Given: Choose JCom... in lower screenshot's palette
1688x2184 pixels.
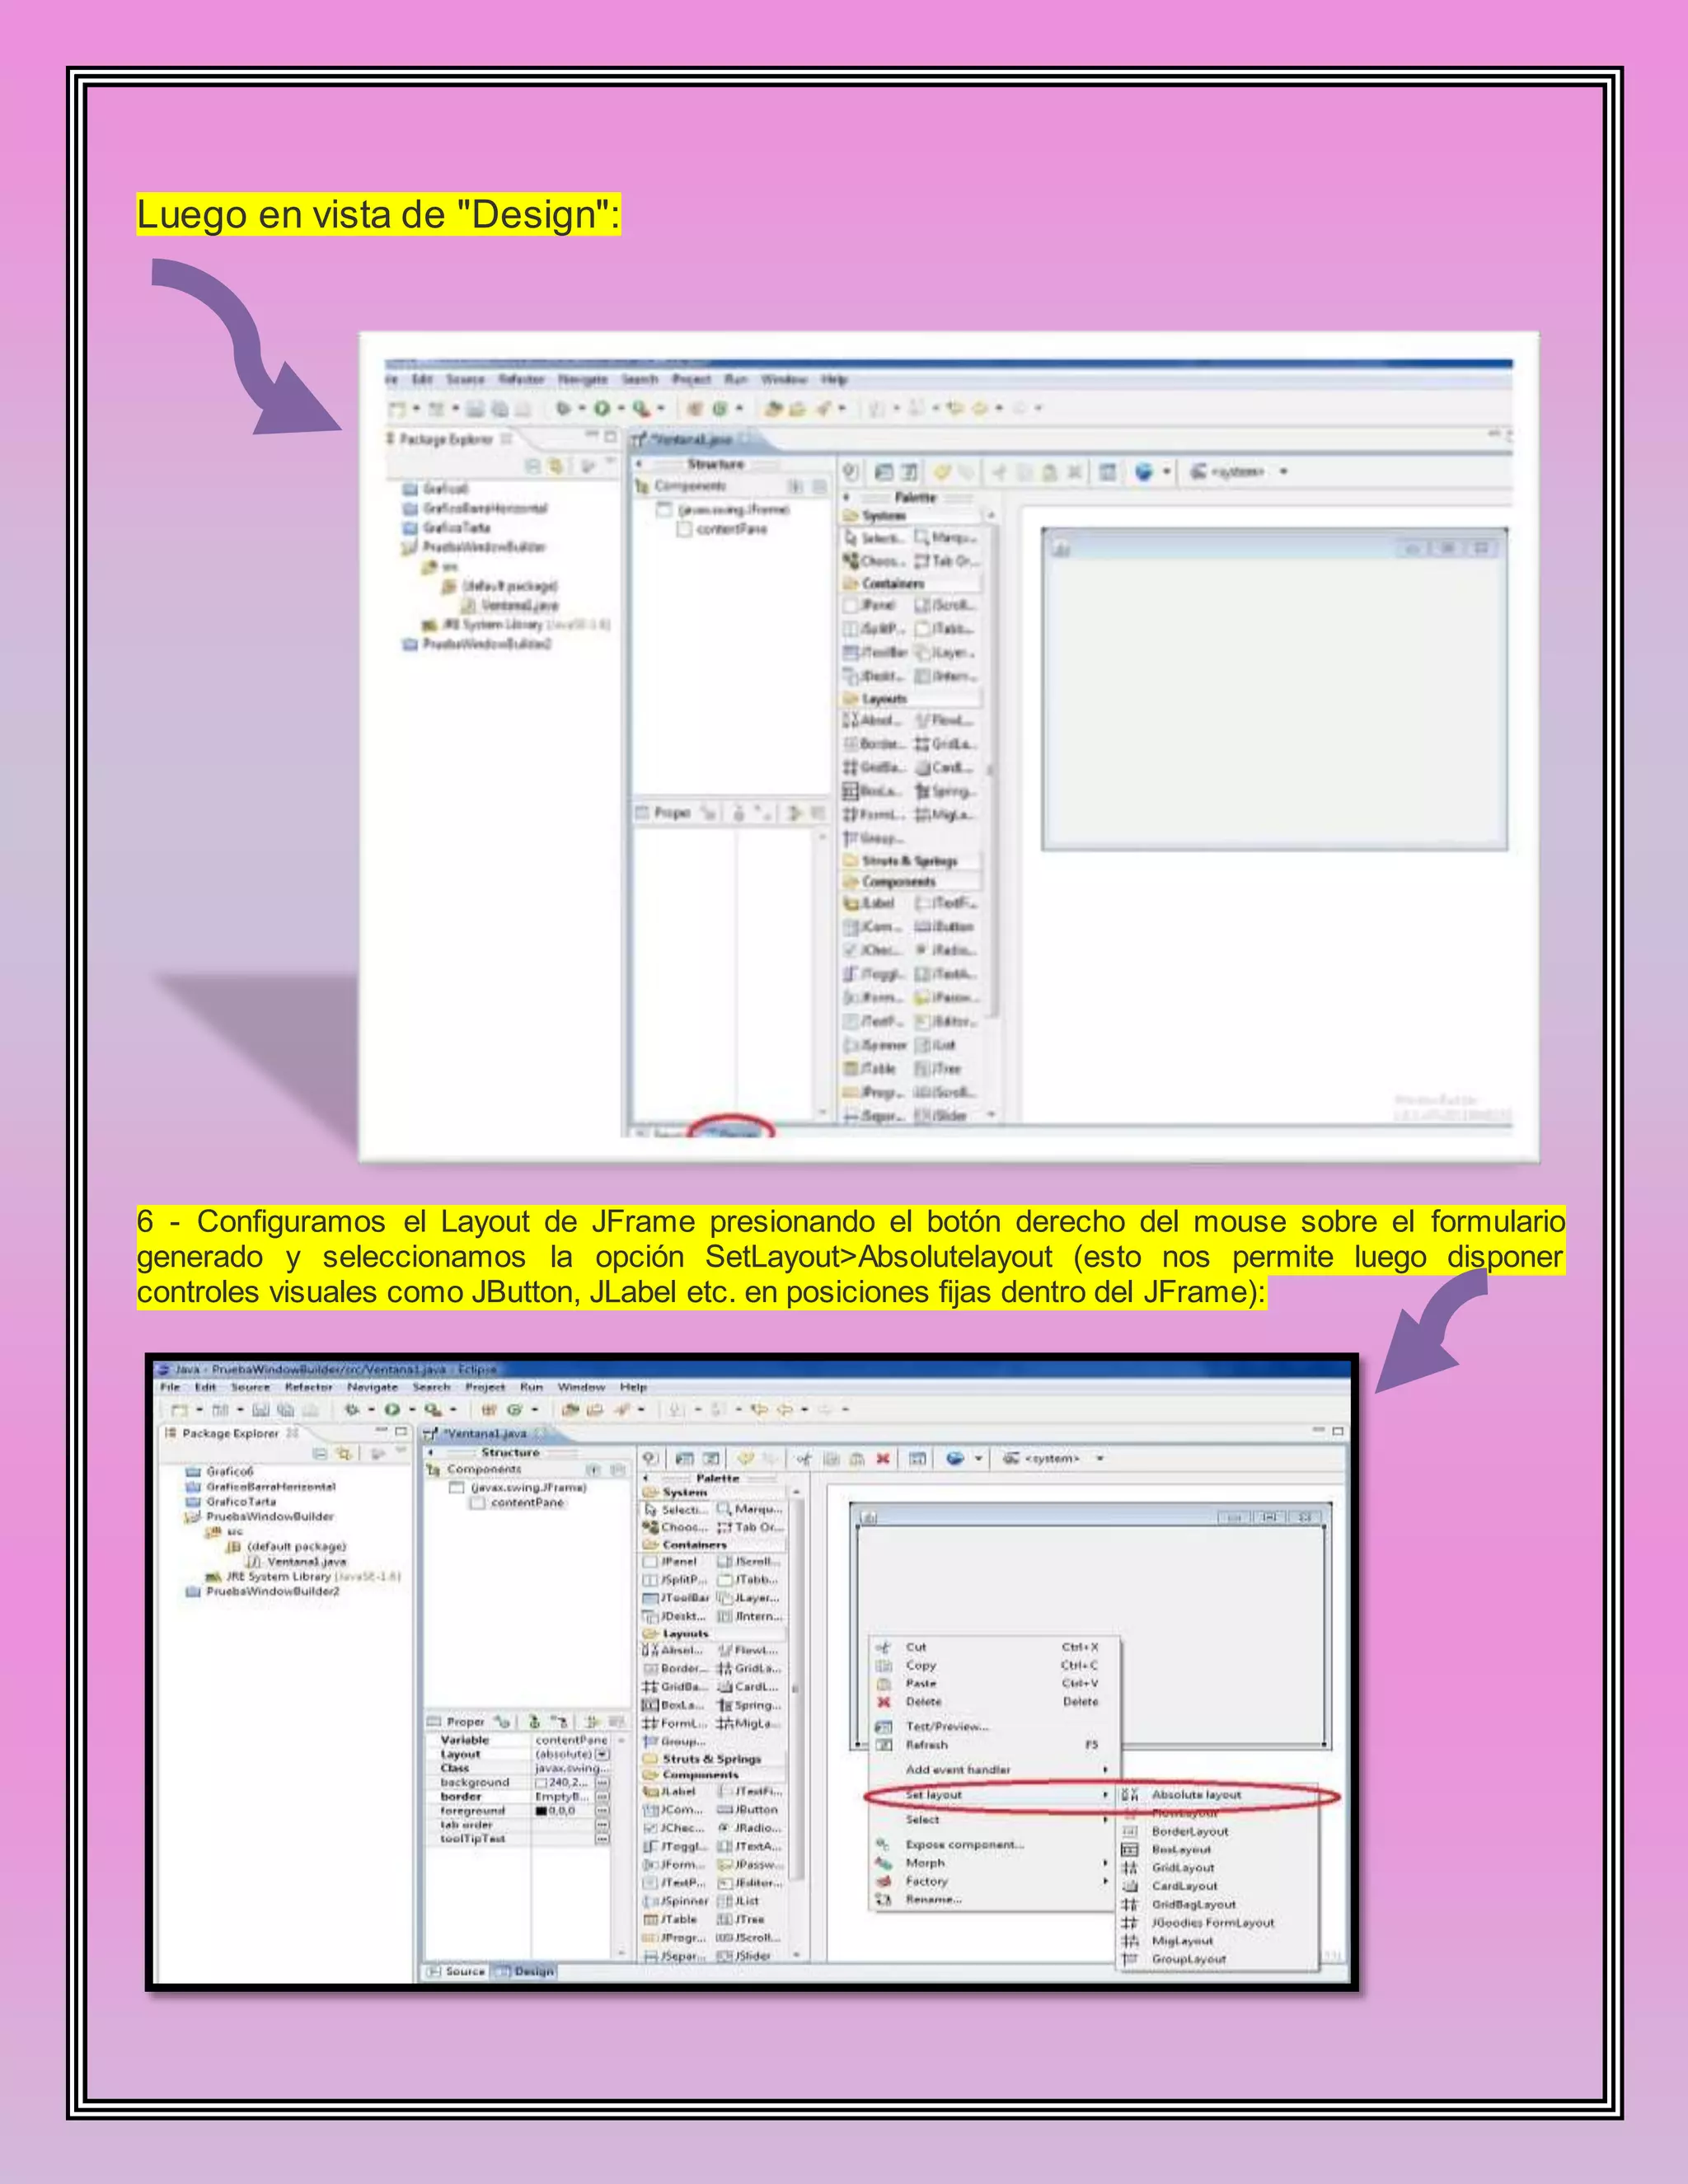Looking at the screenshot, I should point(673,1809).
